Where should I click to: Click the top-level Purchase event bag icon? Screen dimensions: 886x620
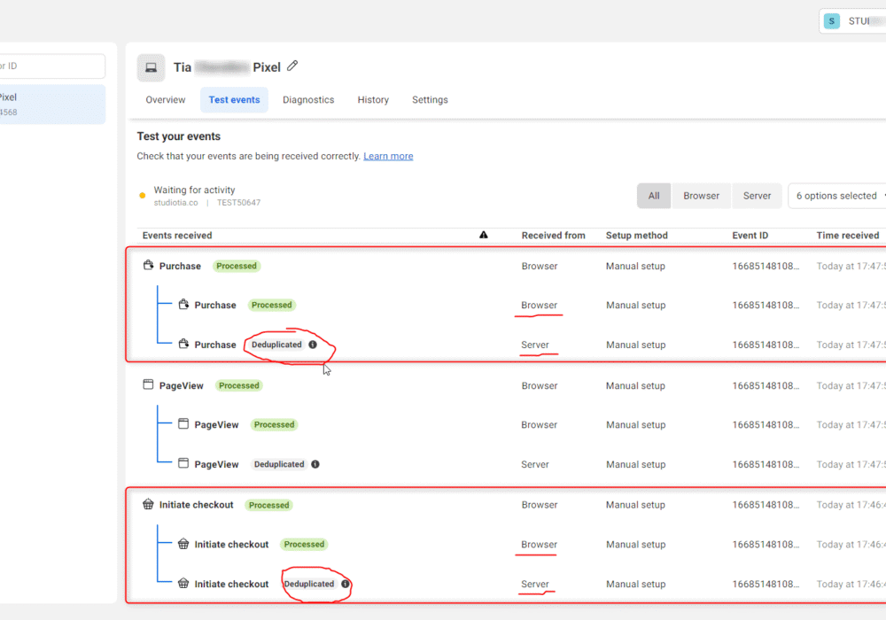coord(148,265)
